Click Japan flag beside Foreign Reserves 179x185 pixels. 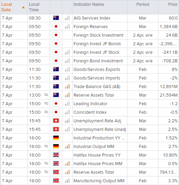pos(56,26)
